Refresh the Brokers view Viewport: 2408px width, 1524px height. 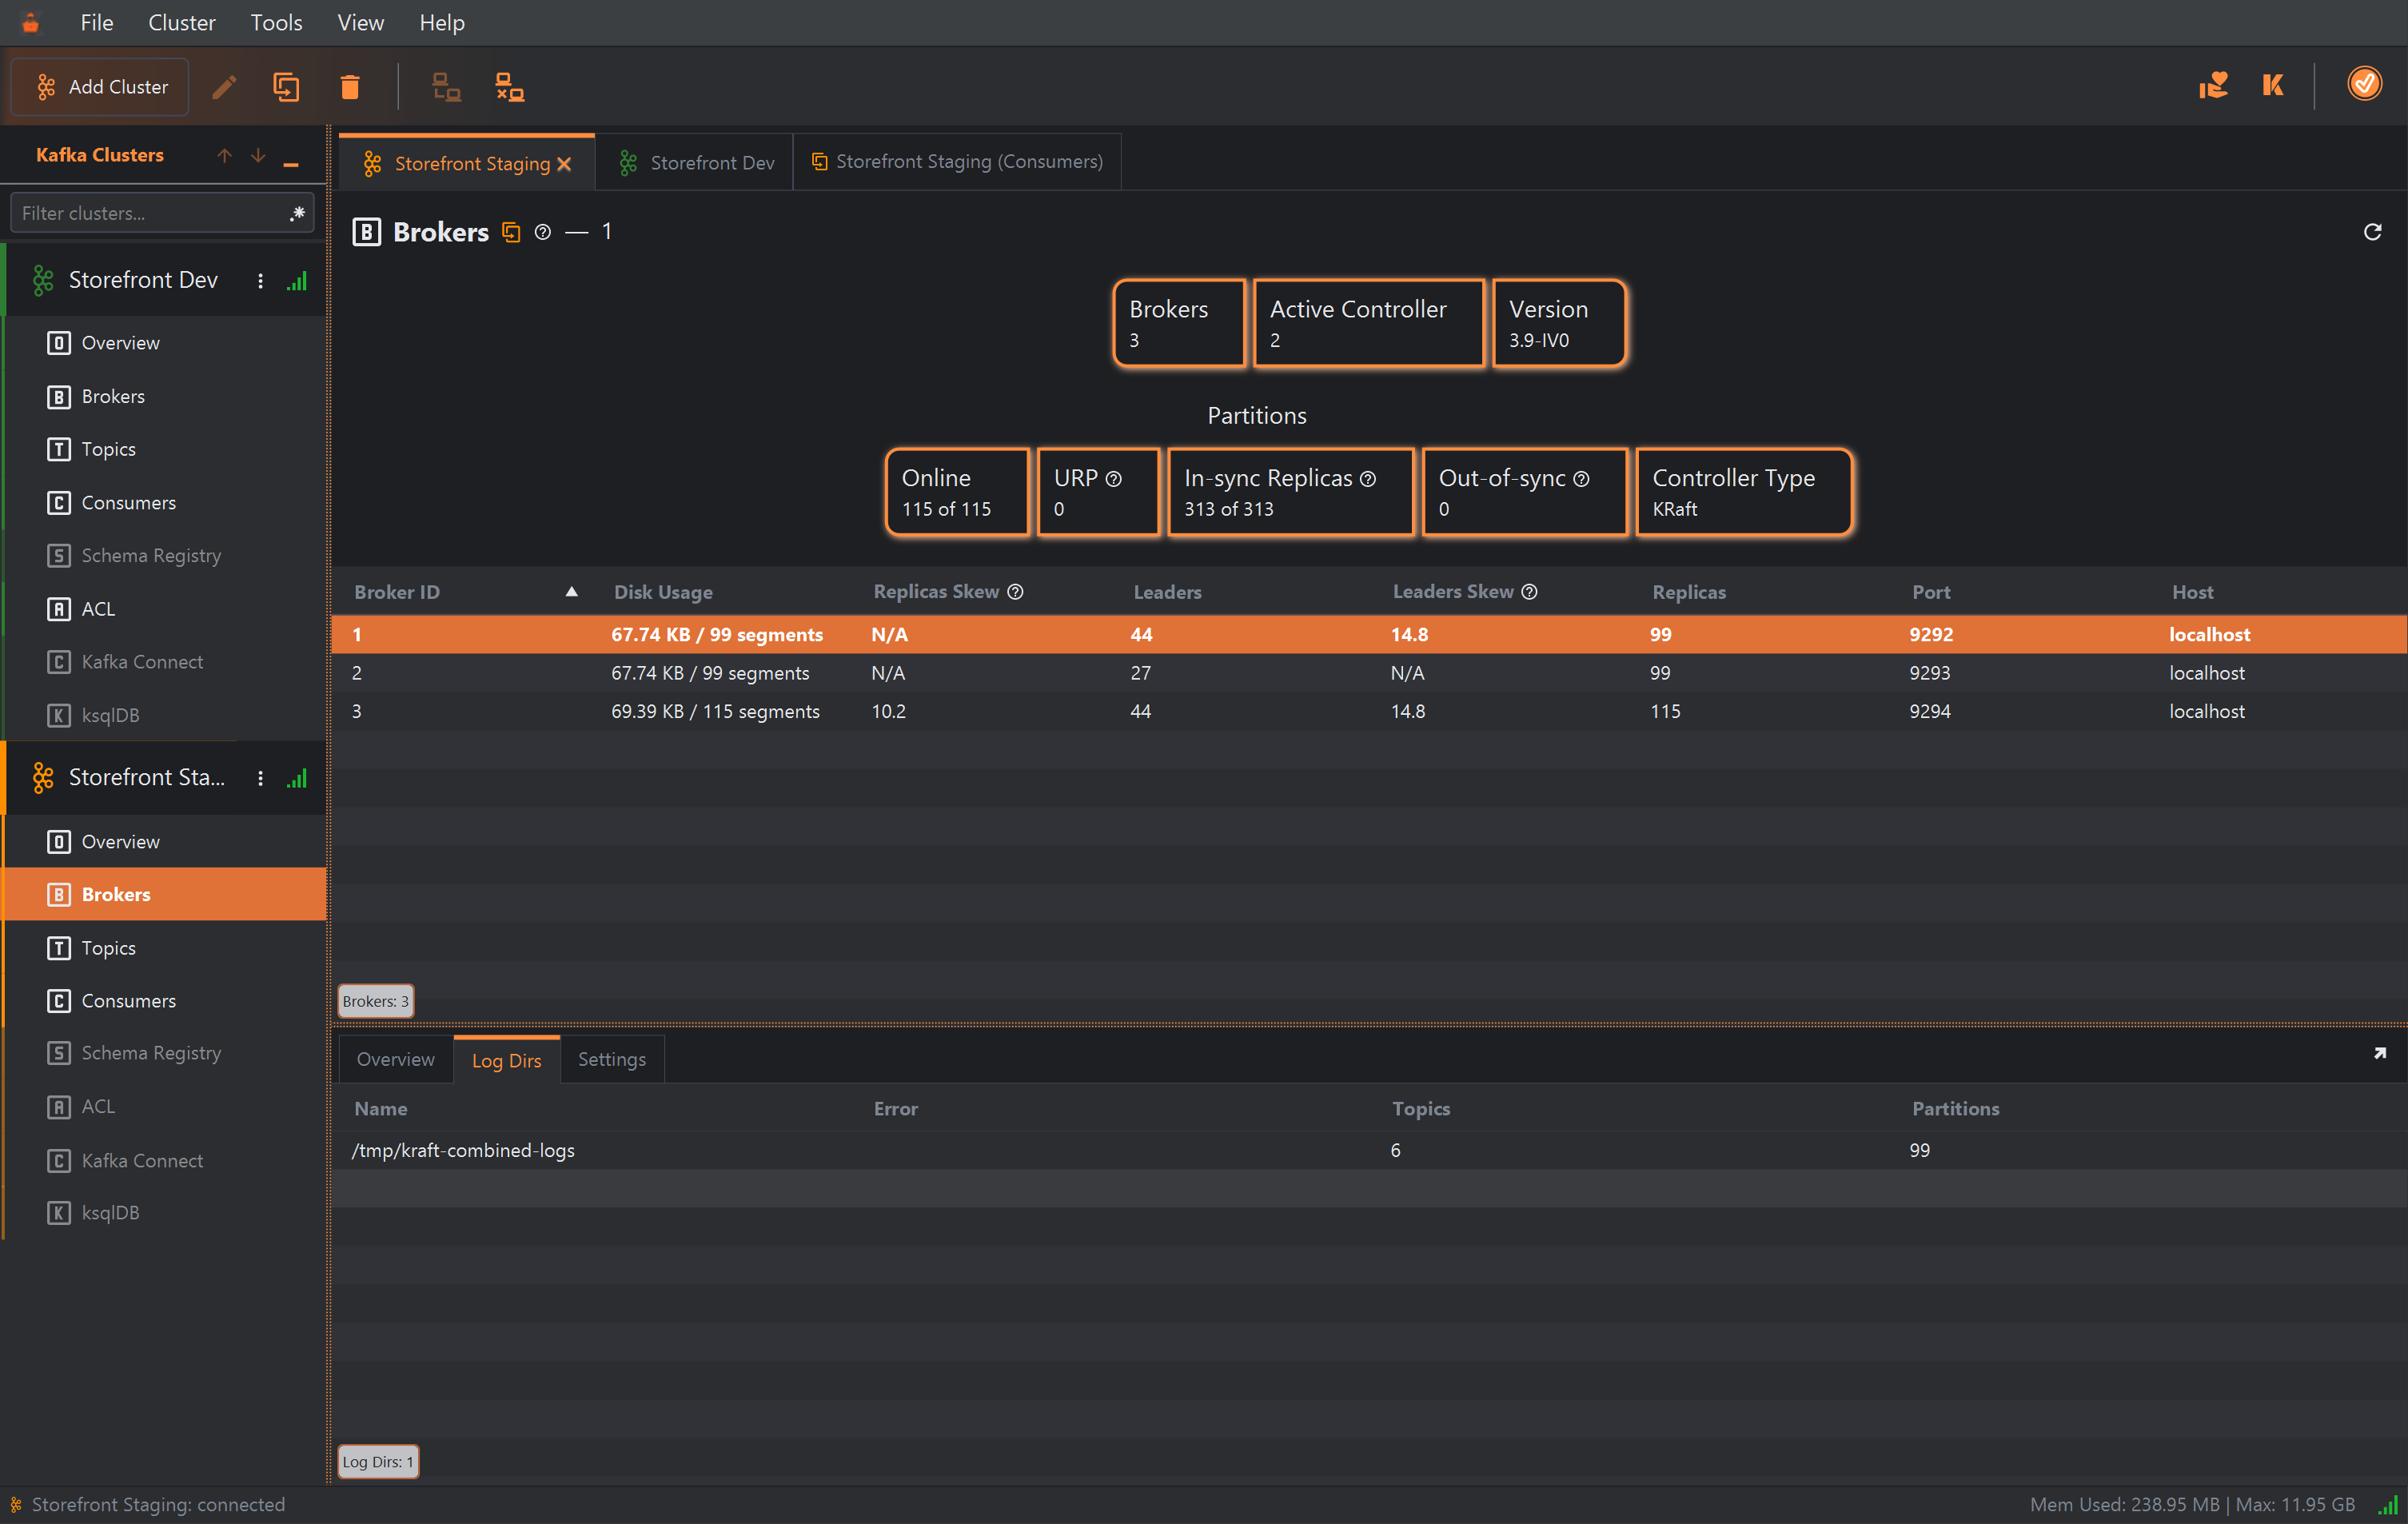click(x=2372, y=232)
